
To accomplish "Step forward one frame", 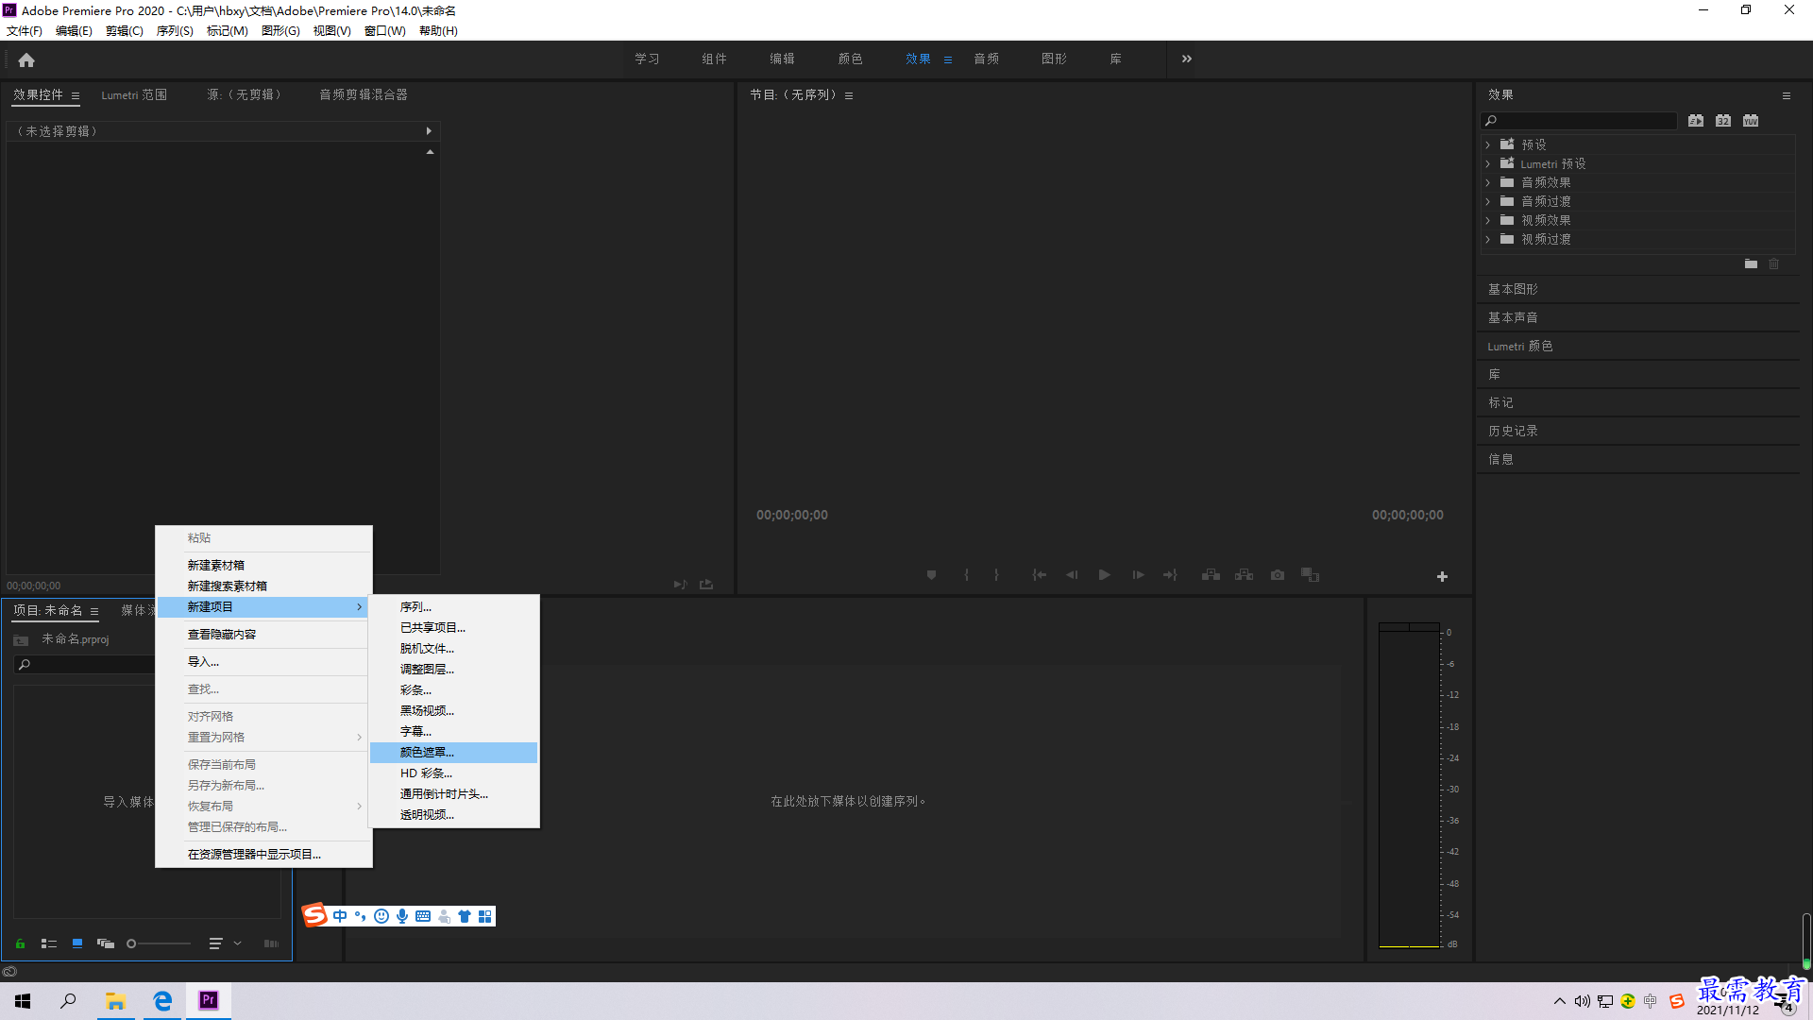I will tap(1138, 575).
